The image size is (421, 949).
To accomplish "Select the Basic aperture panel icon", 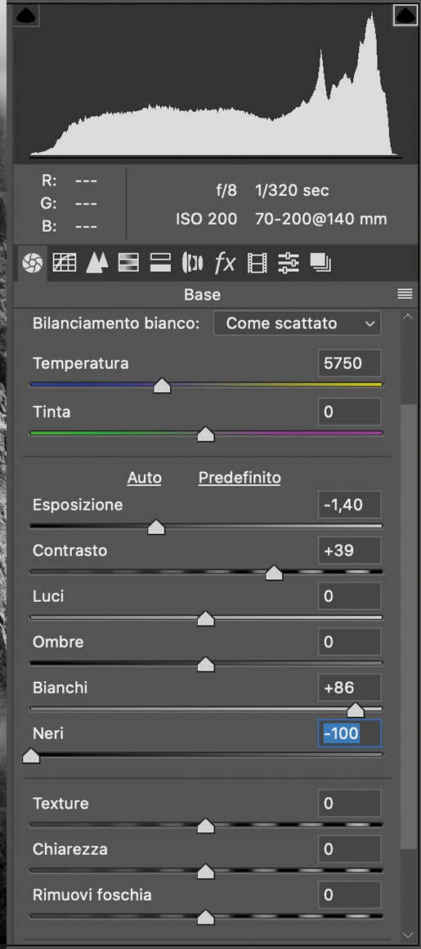I will (x=32, y=263).
